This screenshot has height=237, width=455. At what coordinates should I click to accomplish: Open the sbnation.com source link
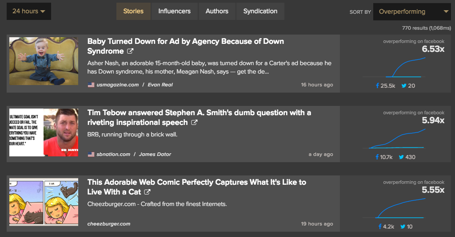click(x=113, y=154)
